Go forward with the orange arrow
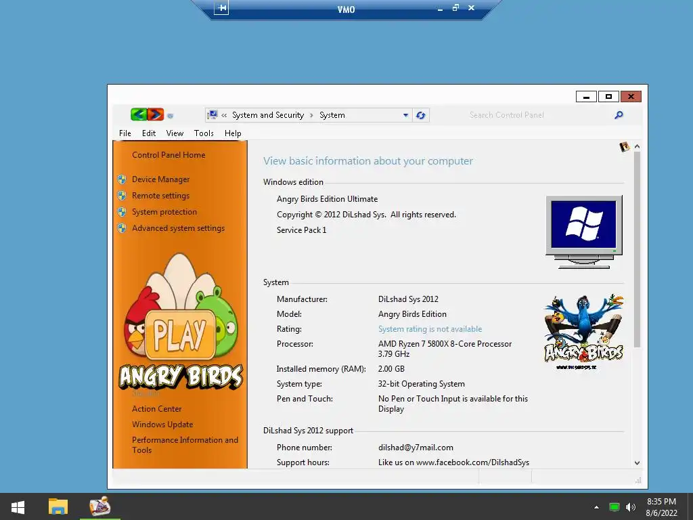 (156, 115)
